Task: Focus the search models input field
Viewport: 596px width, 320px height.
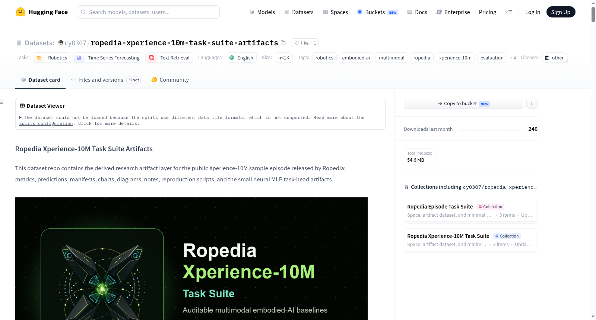Action: tap(148, 12)
